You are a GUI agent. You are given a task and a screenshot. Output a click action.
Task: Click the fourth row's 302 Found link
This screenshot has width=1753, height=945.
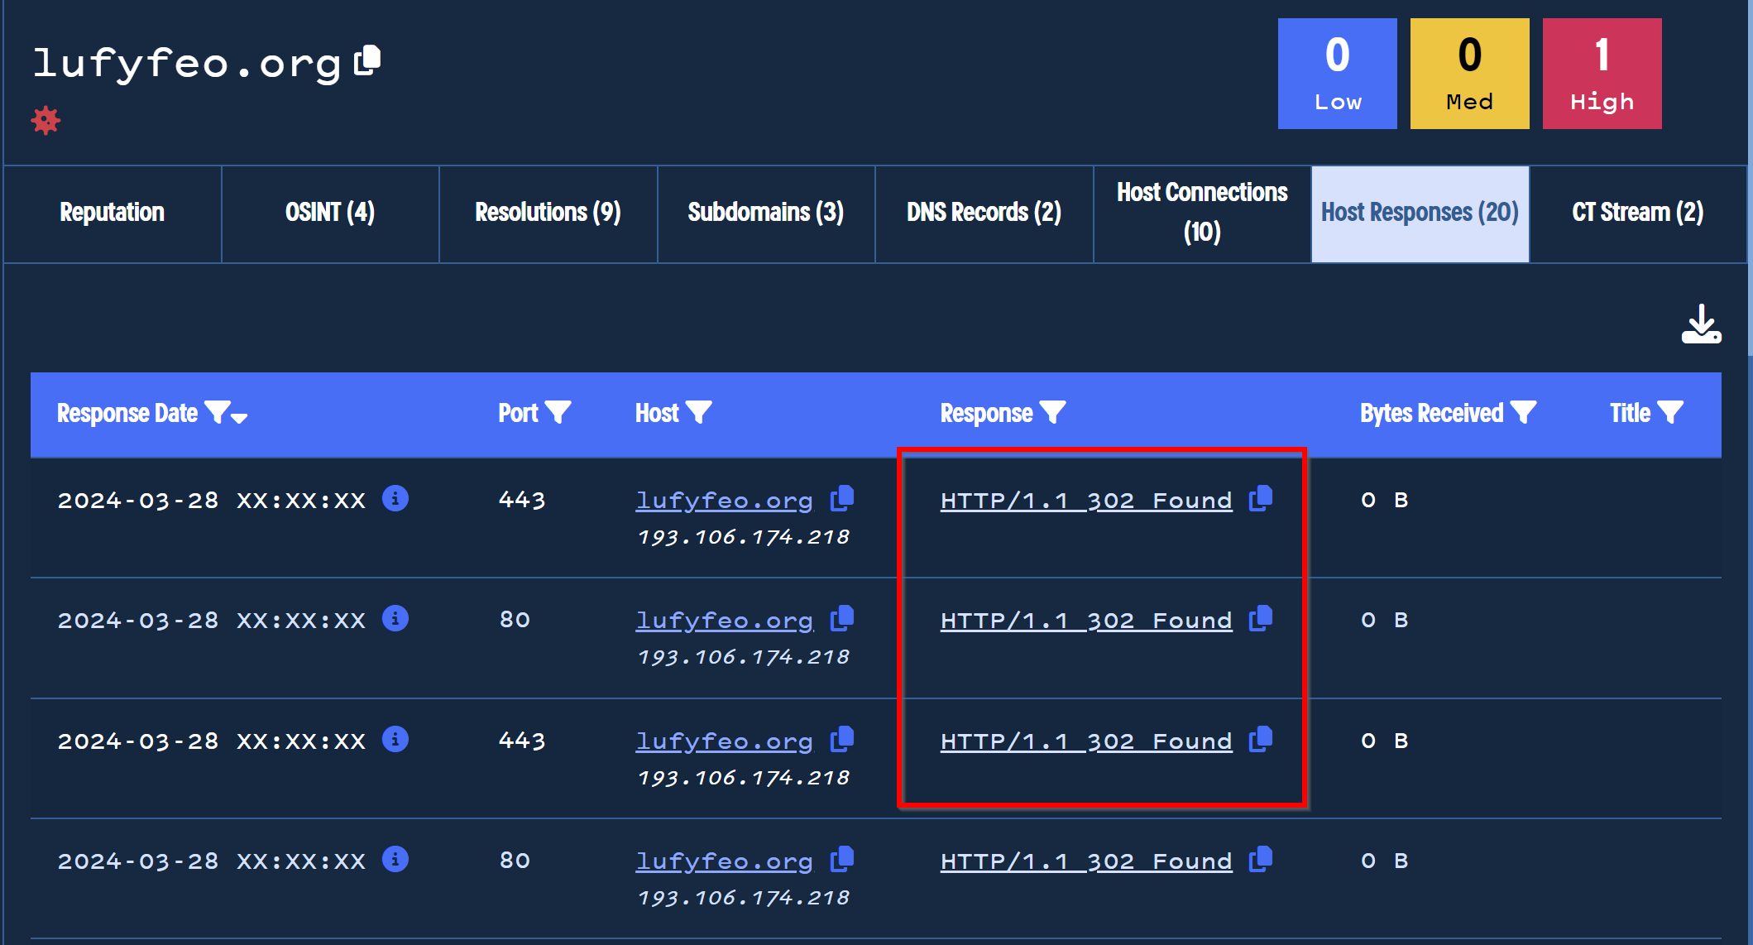1085,861
